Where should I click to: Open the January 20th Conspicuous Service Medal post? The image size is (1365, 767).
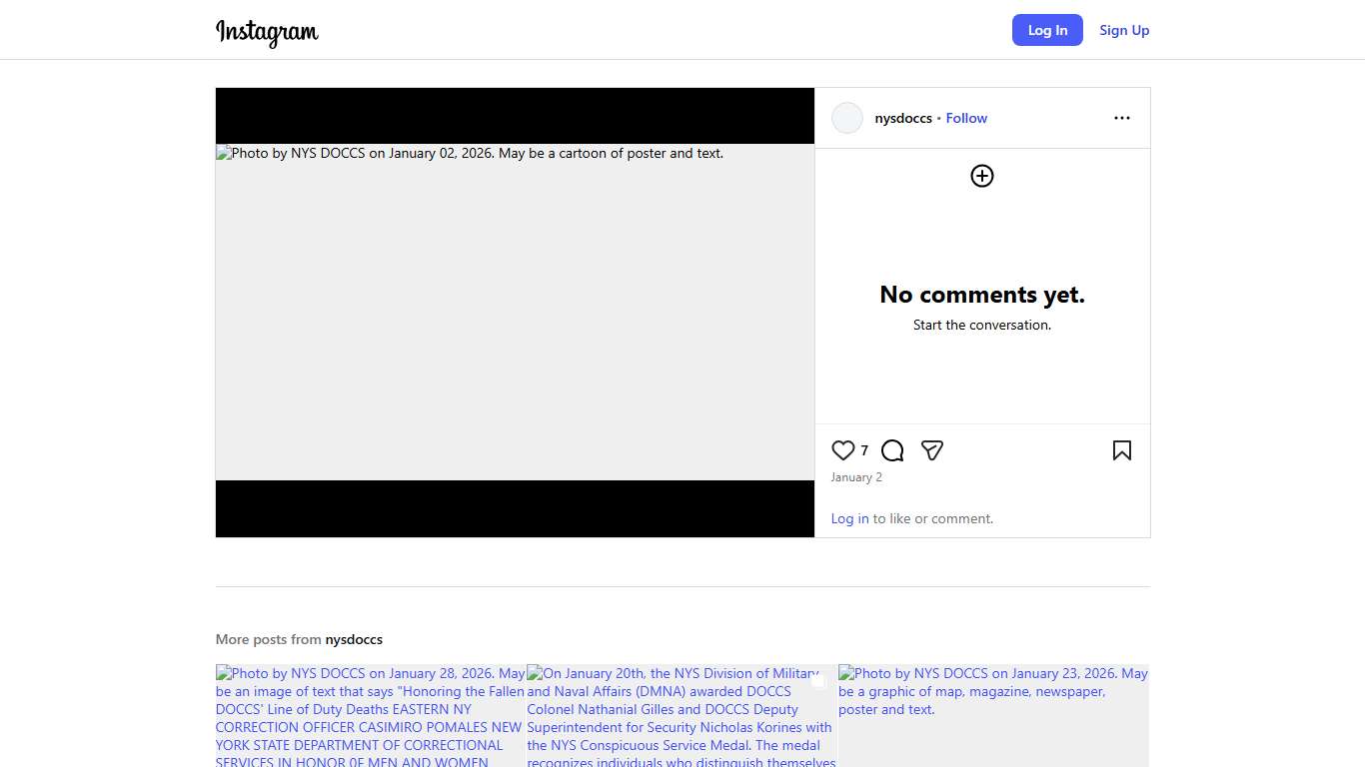[x=682, y=715]
